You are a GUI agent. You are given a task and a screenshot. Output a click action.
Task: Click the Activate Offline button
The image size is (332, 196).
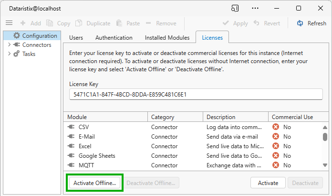(95, 183)
